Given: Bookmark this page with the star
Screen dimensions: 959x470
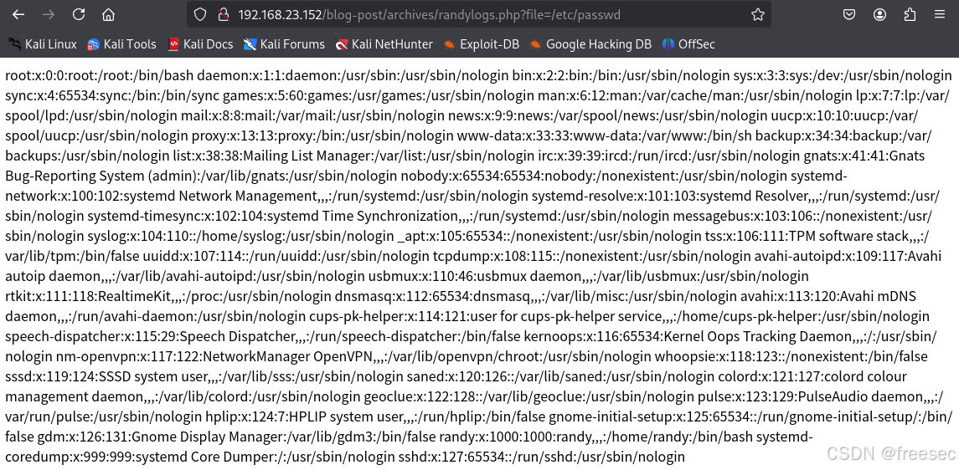Looking at the screenshot, I should [758, 15].
